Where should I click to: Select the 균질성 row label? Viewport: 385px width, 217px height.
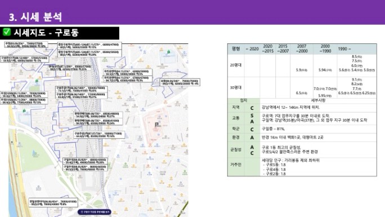point(236,149)
